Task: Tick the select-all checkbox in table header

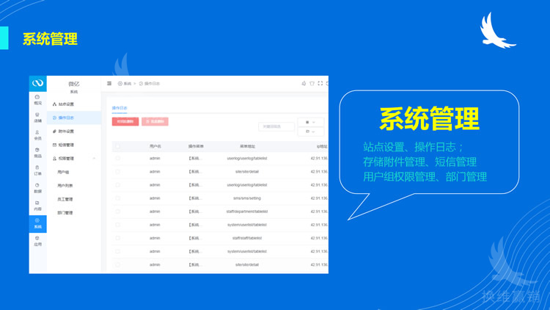Action: (117, 146)
